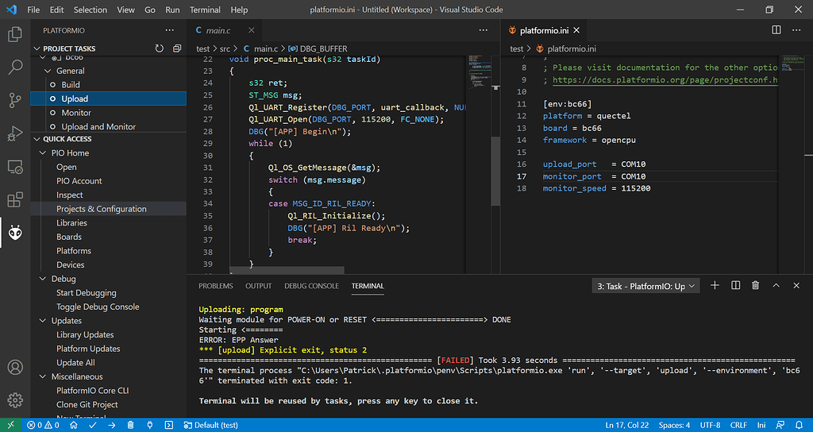Screen dimensions: 813x432
Task: Open the terminal selector dropdown
Action: point(646,286)
